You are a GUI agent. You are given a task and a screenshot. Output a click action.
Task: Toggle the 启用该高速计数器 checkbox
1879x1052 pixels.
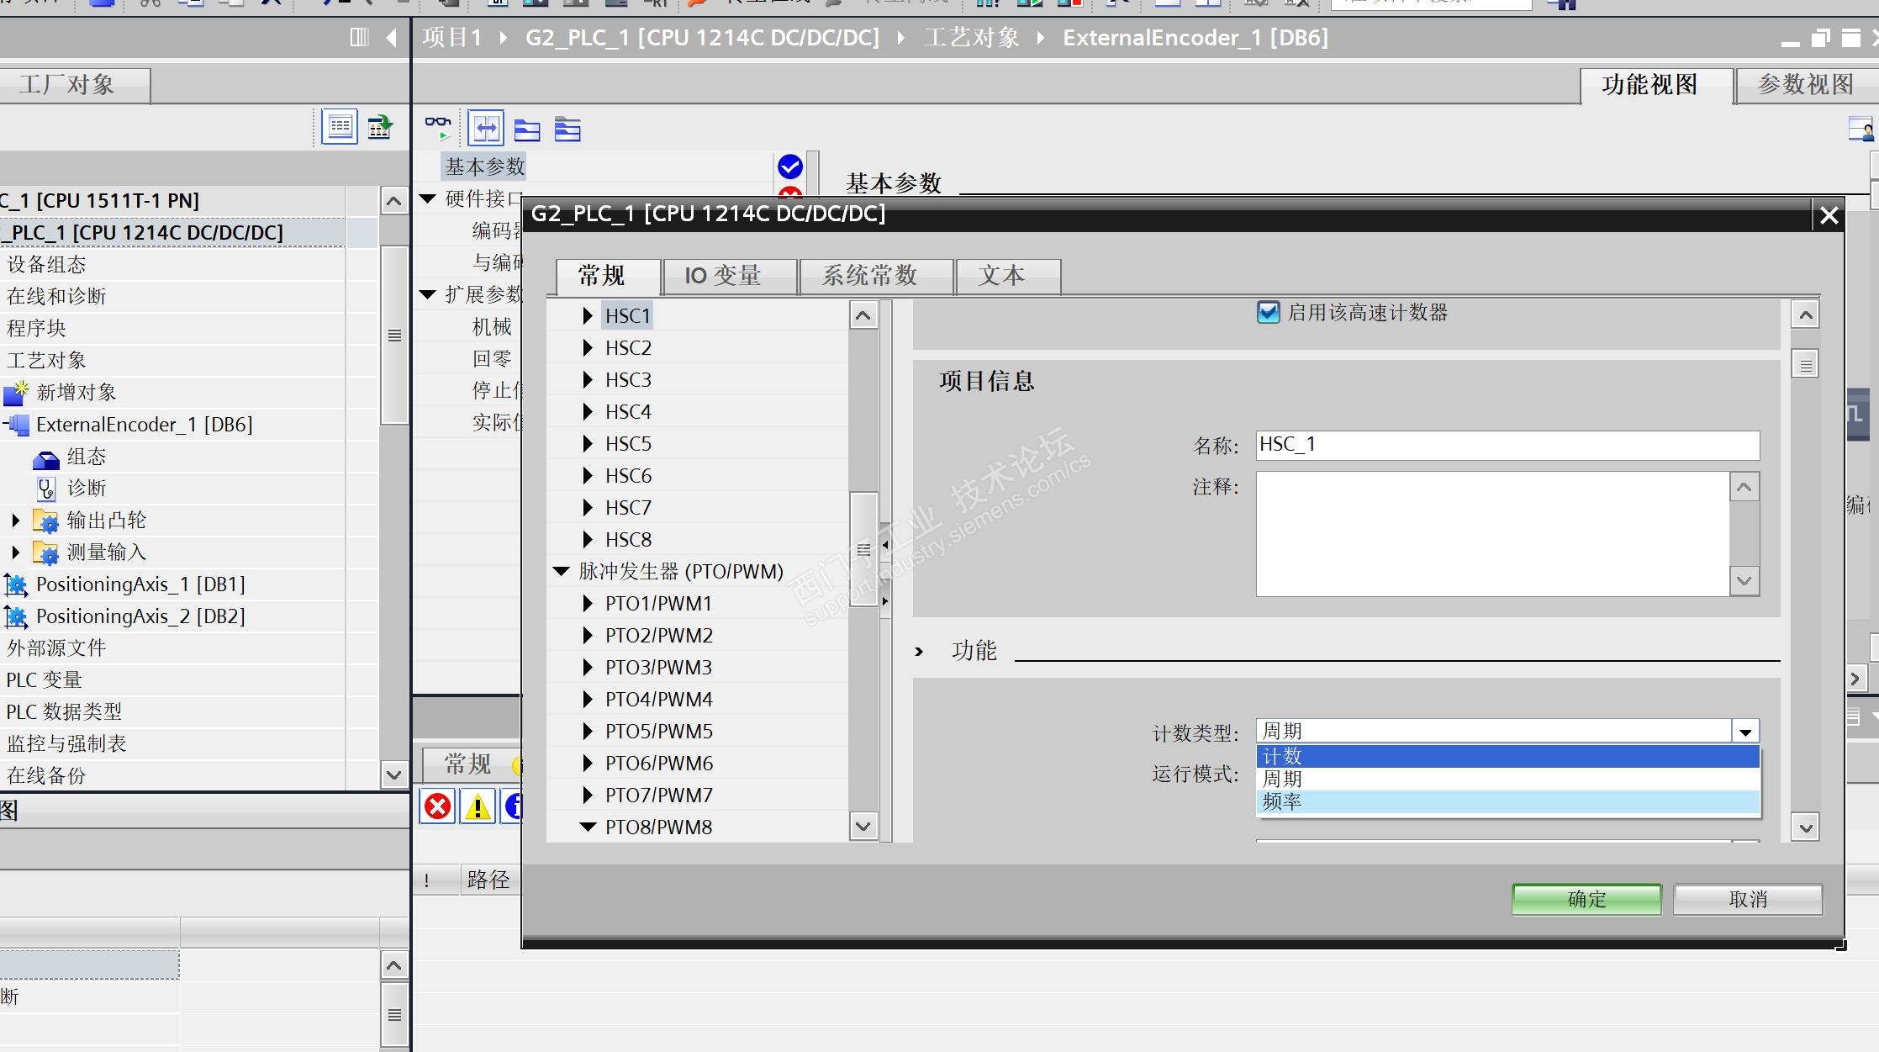[1268, 313]
